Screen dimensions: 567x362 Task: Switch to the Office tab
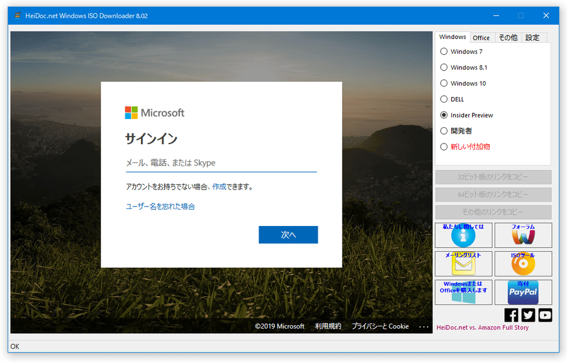click(x=481, y=38)
